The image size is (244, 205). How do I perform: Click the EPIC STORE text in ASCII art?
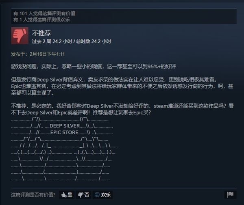click(64, 132)
